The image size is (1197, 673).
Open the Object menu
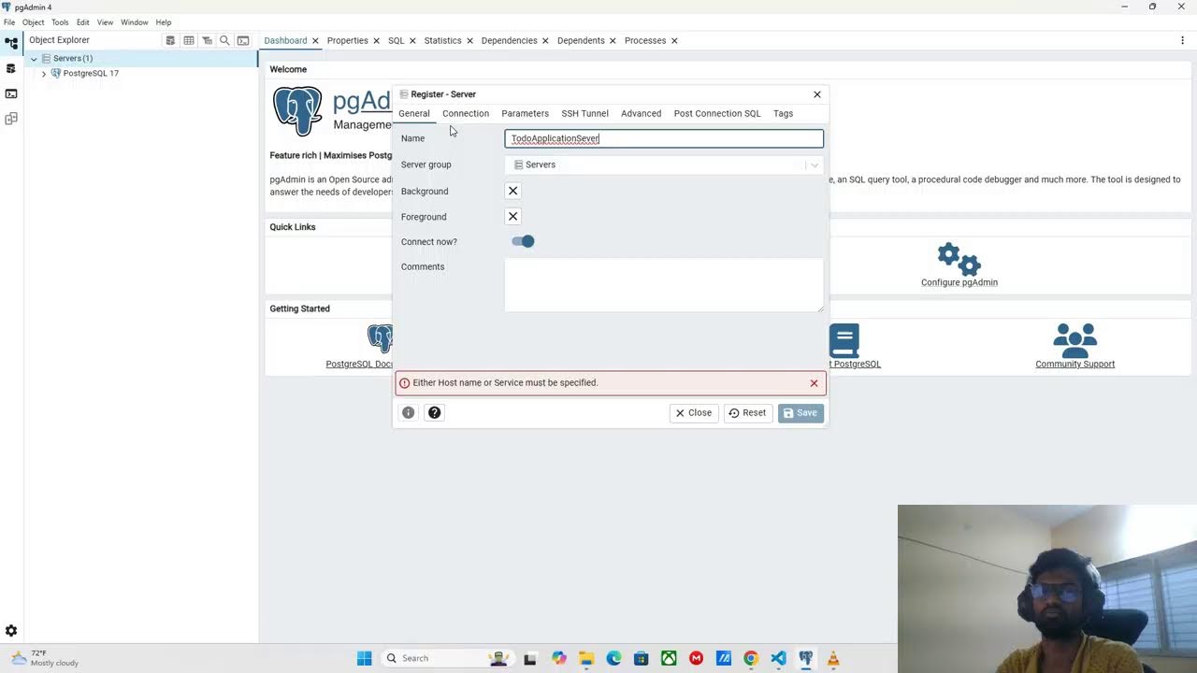pyautogui.click(x=34, y=22)
